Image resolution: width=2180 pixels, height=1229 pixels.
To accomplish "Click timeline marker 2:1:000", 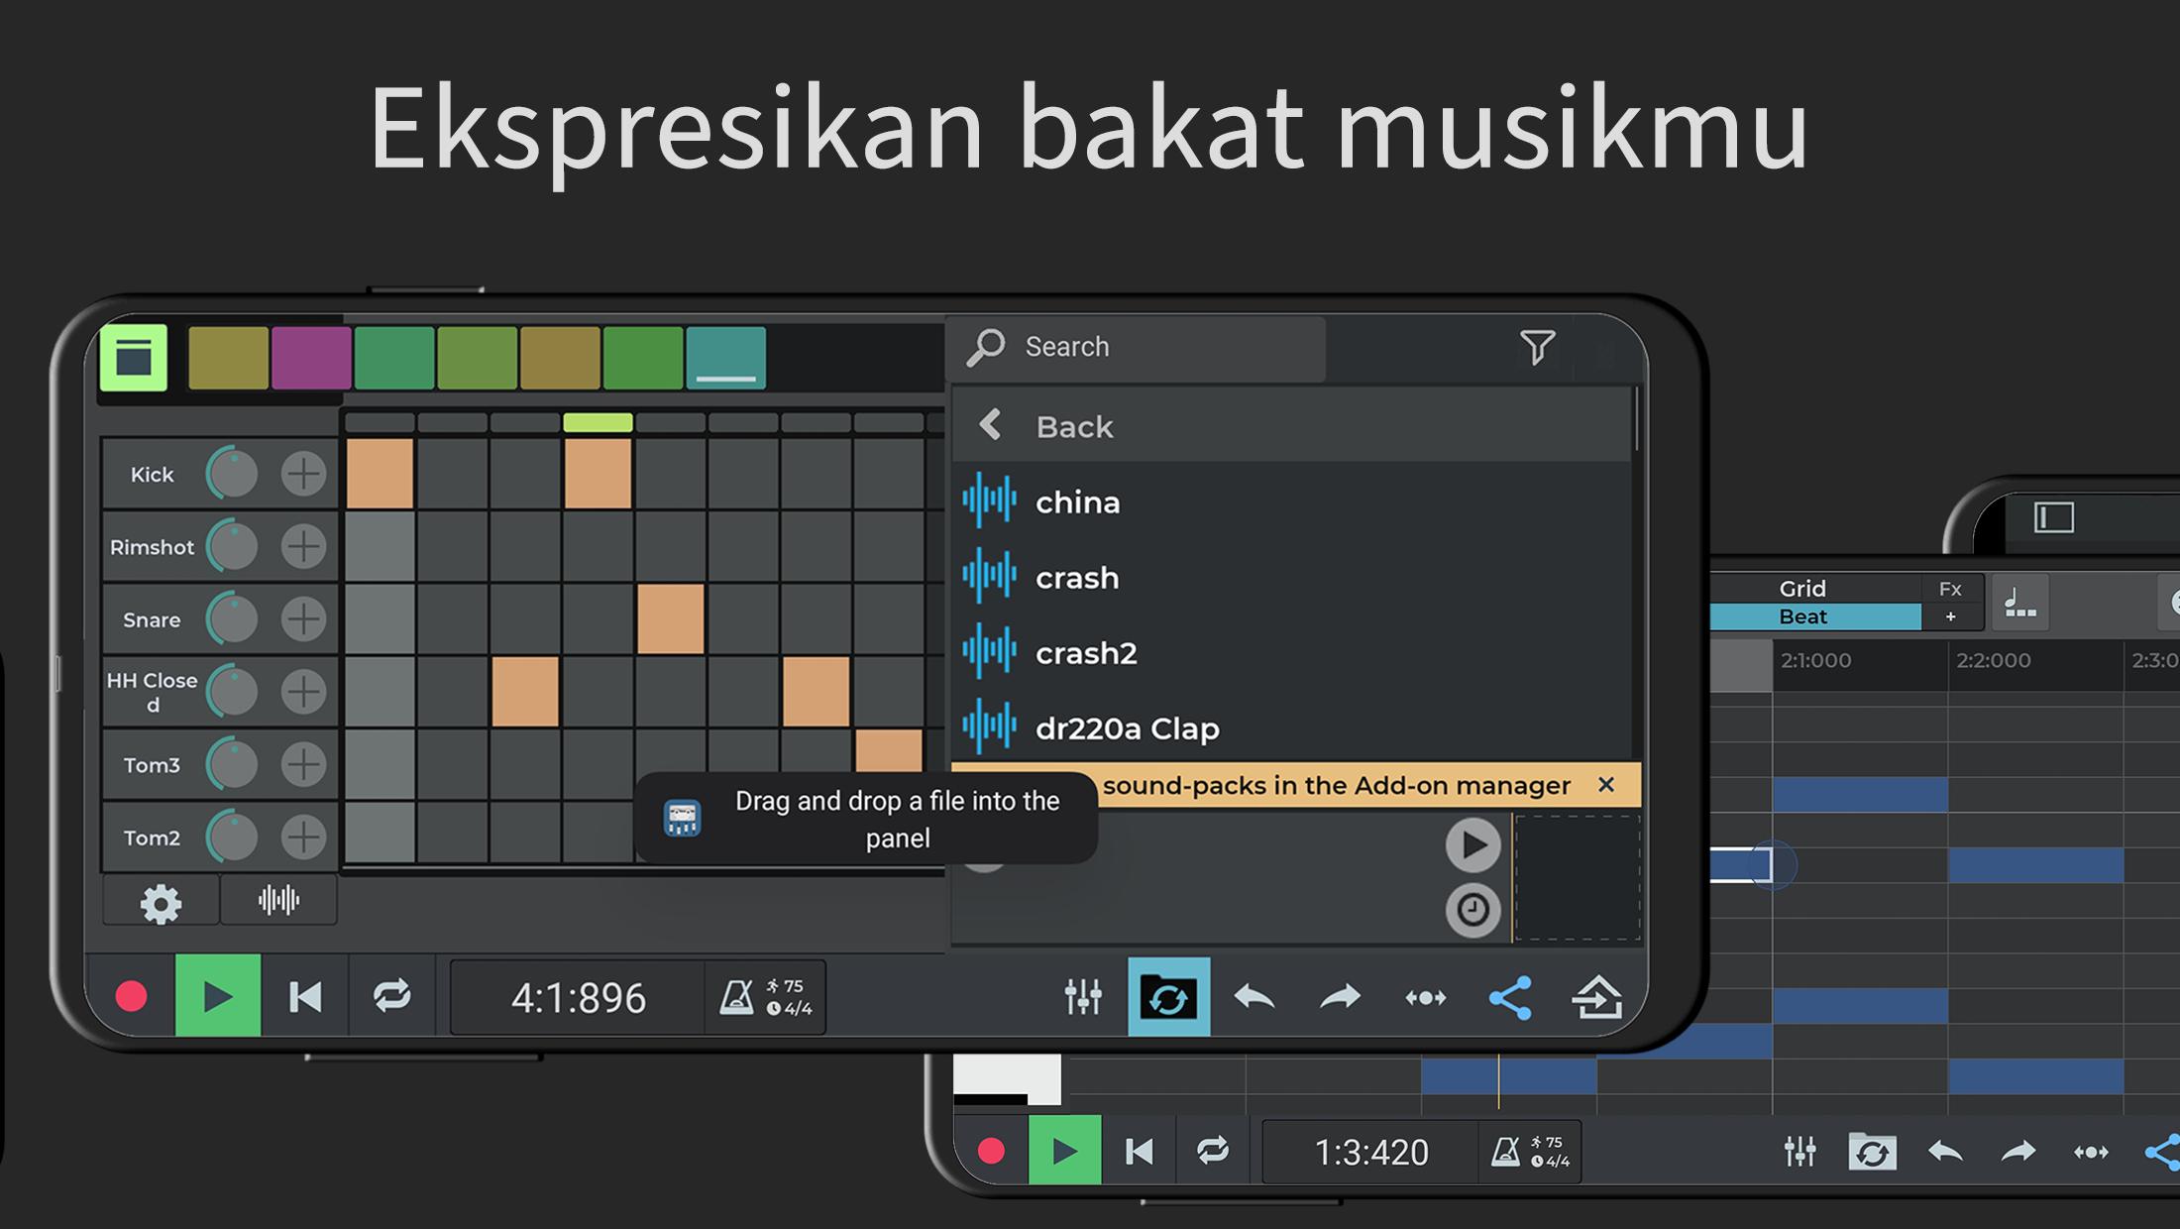I will click(x=1815, y=660).
